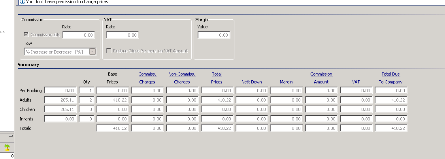Screen dimensions: 445x159
Task: Click Adults Total Due To Company field
Action: (x=391, y=100)
